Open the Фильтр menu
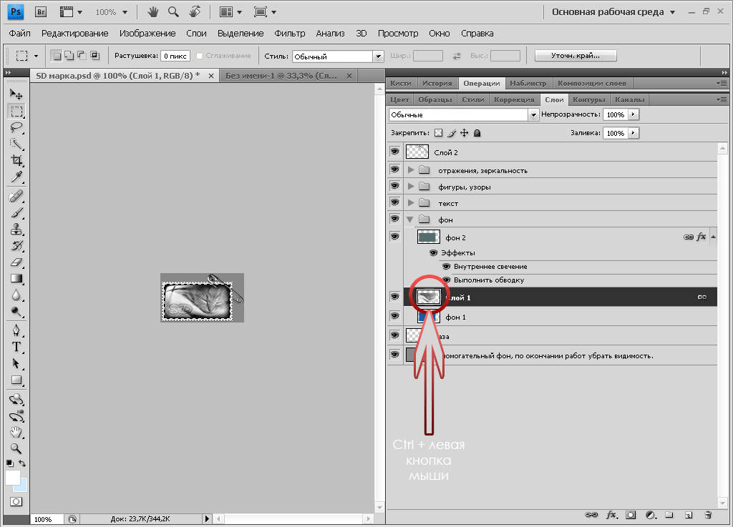This screenshot has width=733, height=527. [290, 33]
